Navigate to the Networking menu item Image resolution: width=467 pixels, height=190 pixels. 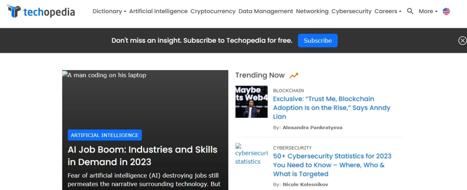point(312,11)
